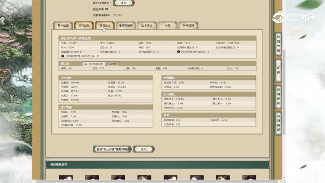Open the 装备法宝 tab
The image size is (325, 183).
105,26
